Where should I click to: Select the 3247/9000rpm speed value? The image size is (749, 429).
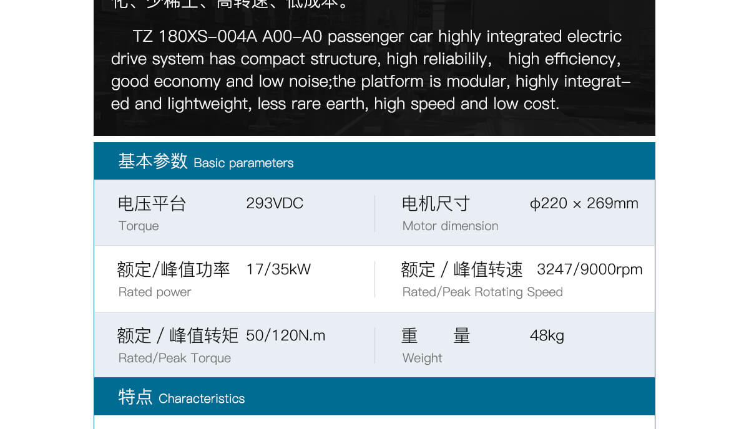tap(589, 269)
